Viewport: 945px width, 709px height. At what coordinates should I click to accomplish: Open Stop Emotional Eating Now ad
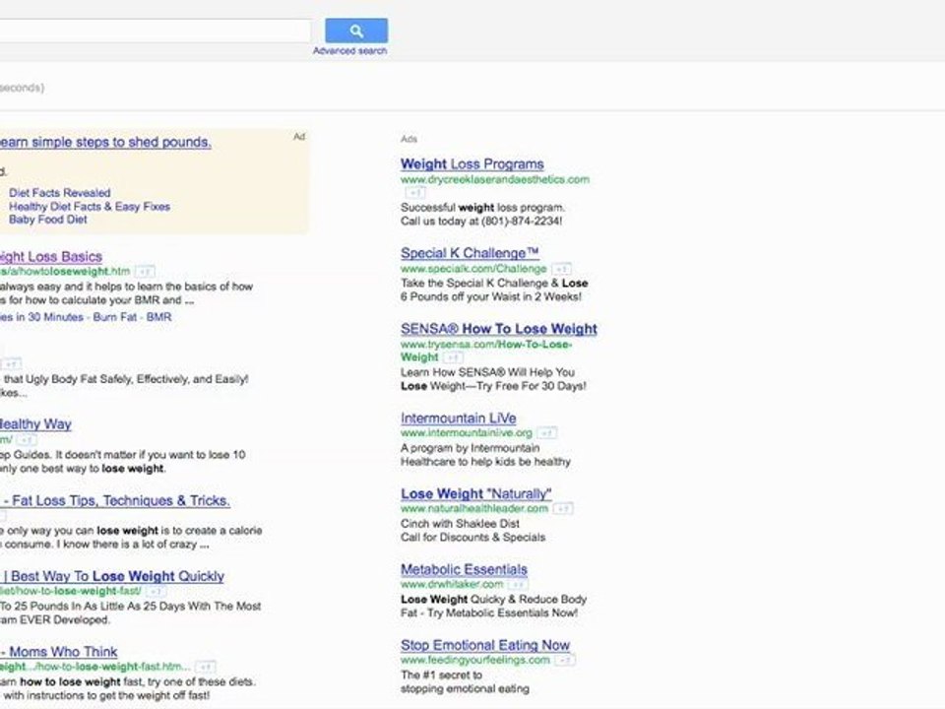click(x=485, y=645)
